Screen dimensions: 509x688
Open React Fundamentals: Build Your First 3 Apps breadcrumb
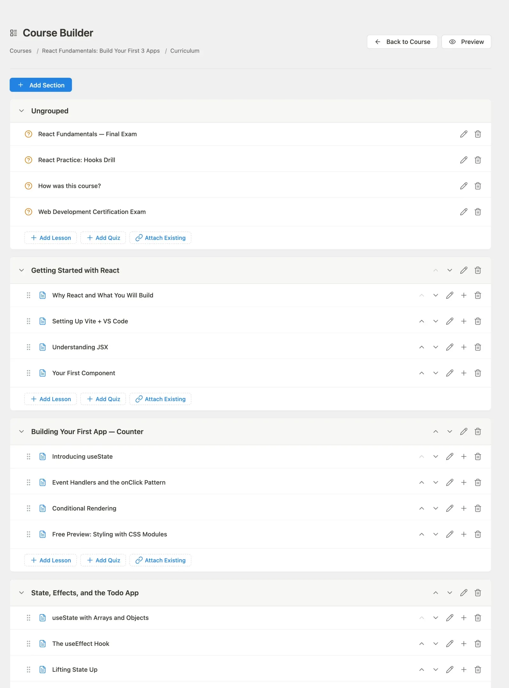tap(101, 51)
